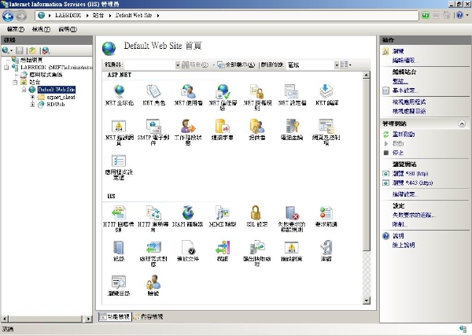Image resolution: width=472 pixels, height=336 pixels.
Task: Open the .NET 使用者 (Users) feature icon
Action: 189,91
